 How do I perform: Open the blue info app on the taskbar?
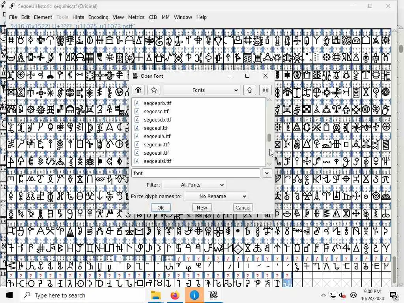point(194,295)
